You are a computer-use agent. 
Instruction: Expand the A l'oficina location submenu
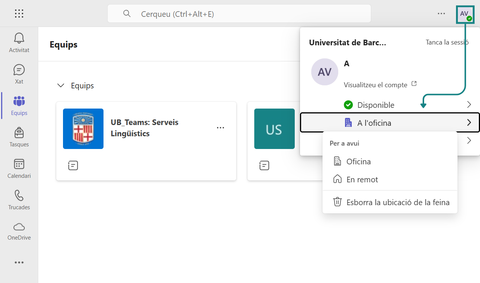pyautogui.click(x=469, y=122)
